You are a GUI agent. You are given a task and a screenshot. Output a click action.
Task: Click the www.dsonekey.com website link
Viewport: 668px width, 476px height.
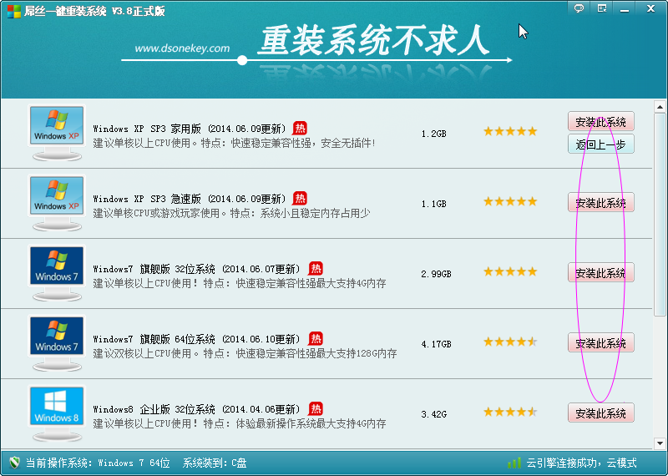181,48
